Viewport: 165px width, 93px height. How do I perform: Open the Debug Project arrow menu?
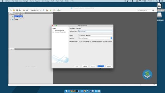56,10
